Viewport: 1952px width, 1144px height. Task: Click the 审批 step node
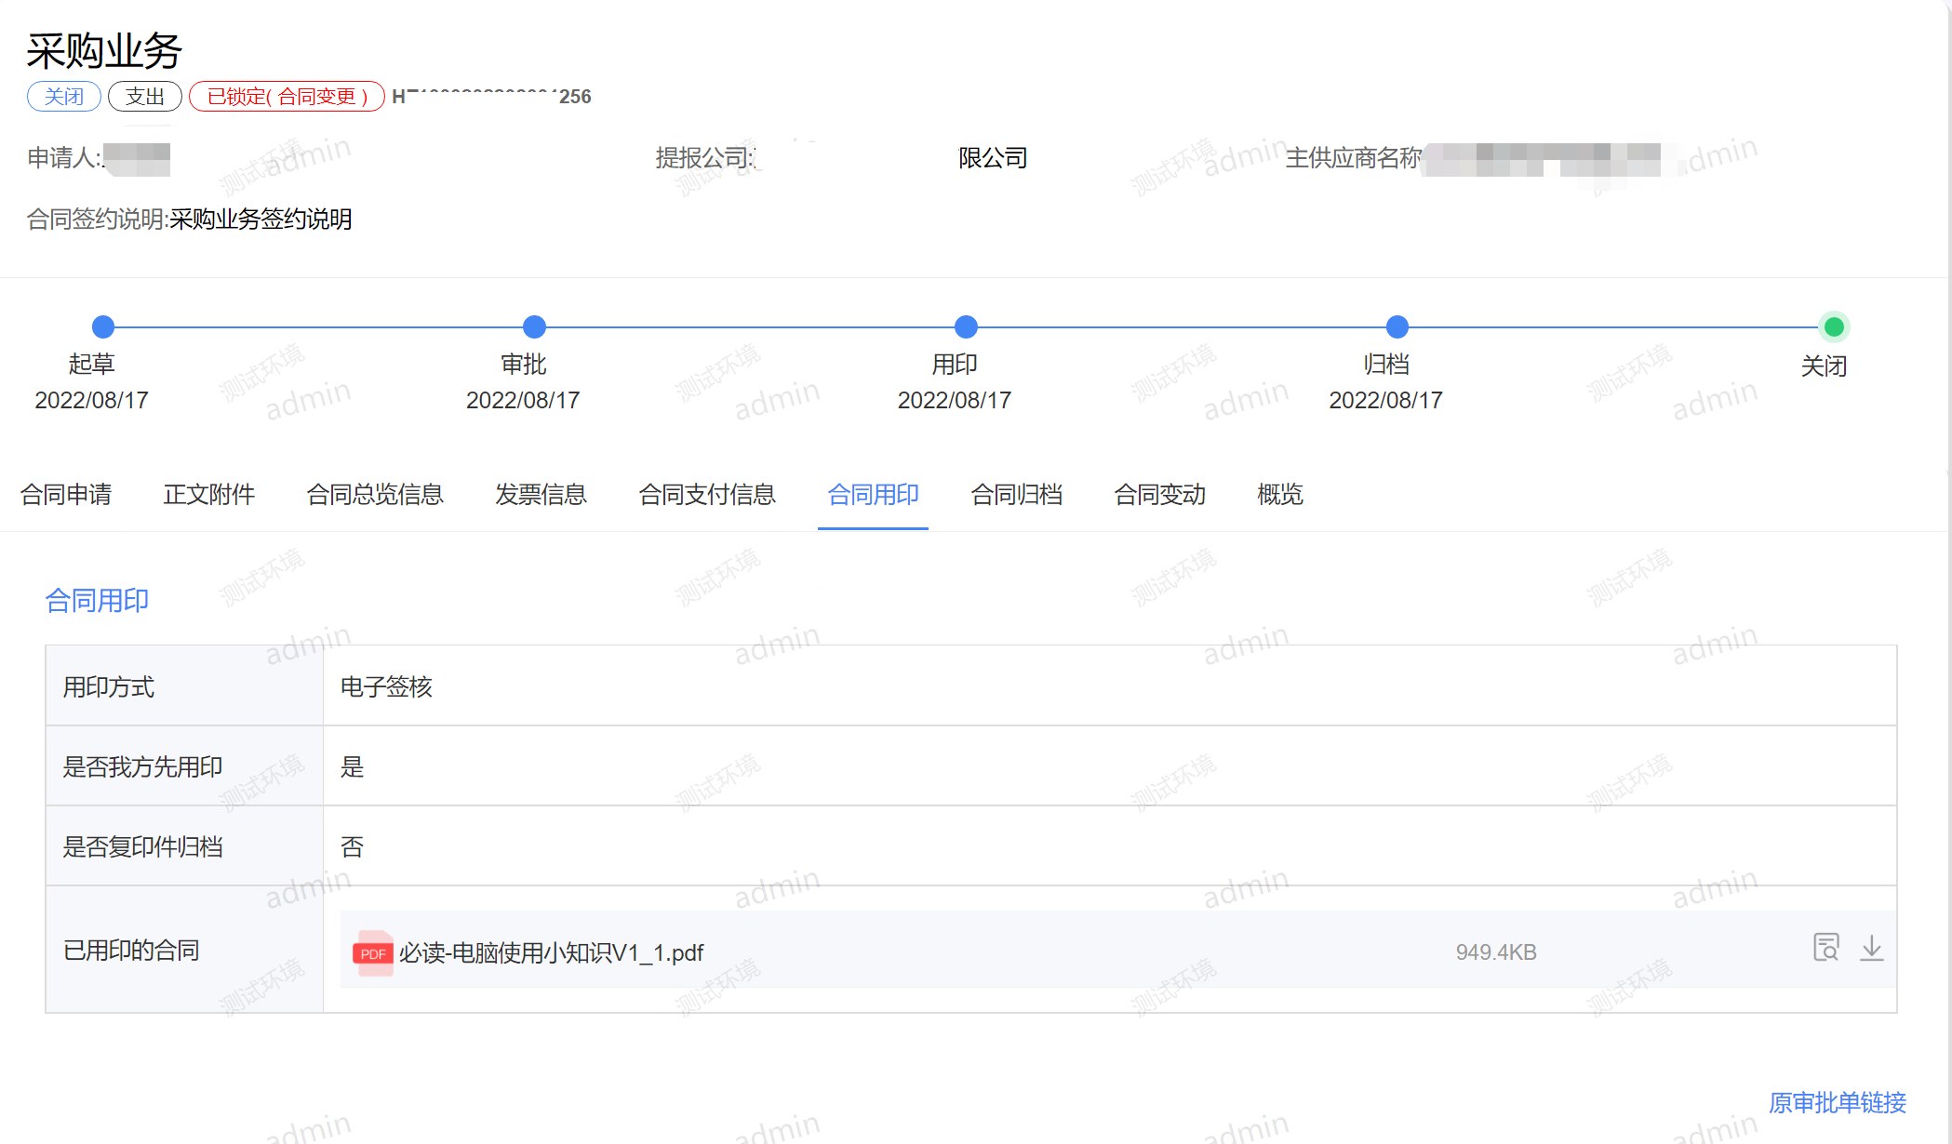click(534, 326)
